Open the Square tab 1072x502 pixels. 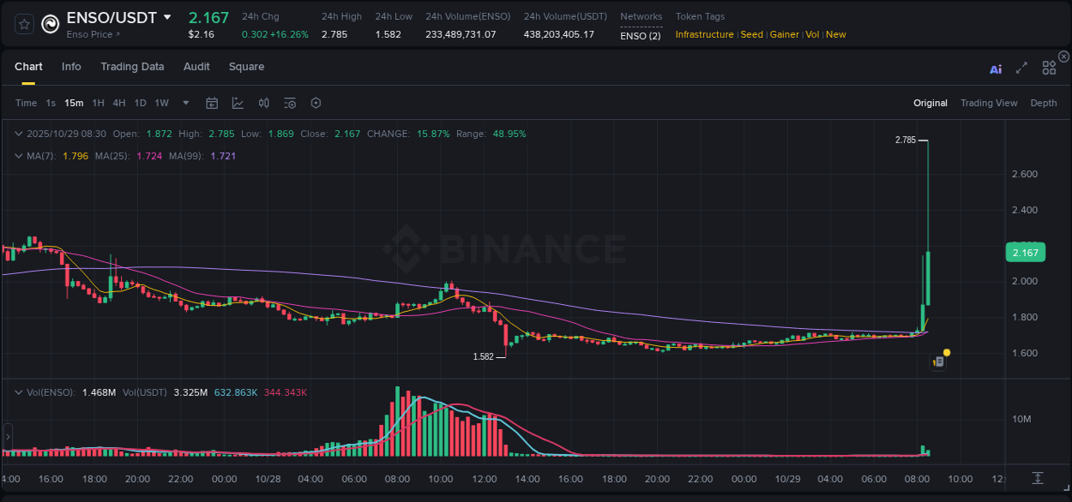(x=246, y=67)
